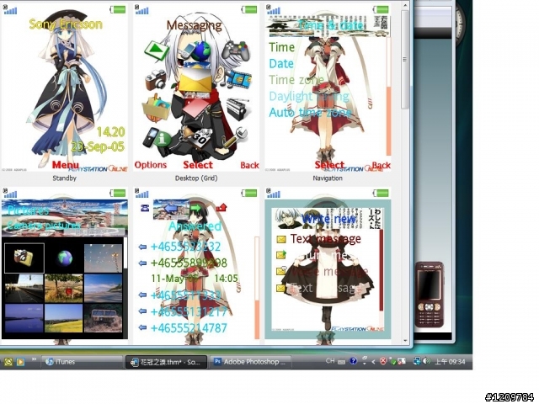Click the +46555214787 call entry
This screenshot has height=404, width=539.
189,327
